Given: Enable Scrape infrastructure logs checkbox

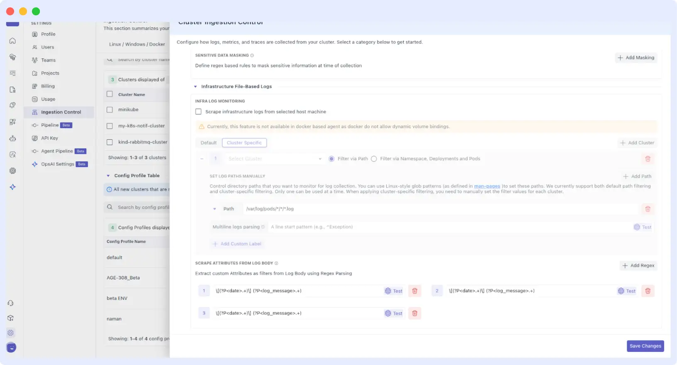Looking at the screenshot, I should click(199, 112).
